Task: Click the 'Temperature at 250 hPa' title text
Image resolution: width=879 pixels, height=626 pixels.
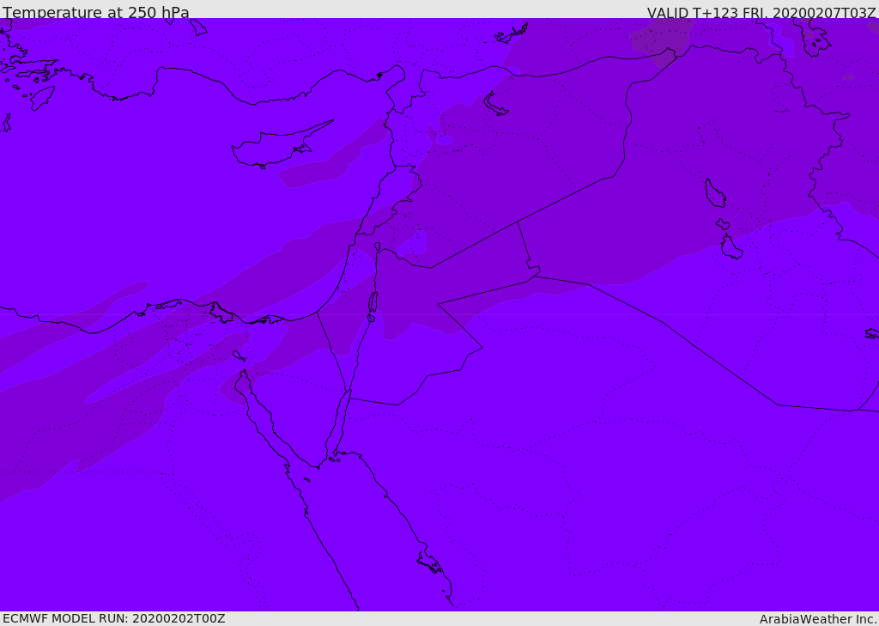Action: point(96,12)
